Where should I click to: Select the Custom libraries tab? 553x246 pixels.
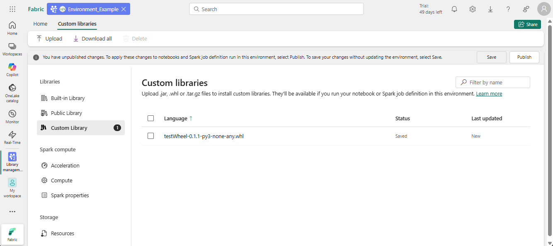click(x=77, y=24)
